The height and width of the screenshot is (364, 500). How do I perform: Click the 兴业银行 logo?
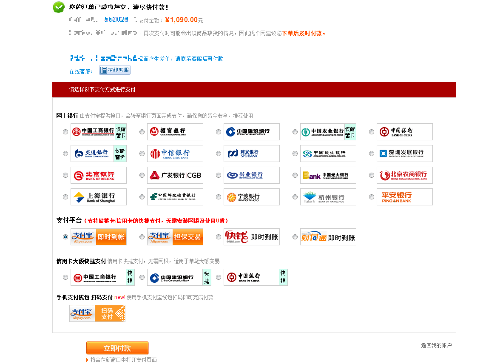coord(252,175)
